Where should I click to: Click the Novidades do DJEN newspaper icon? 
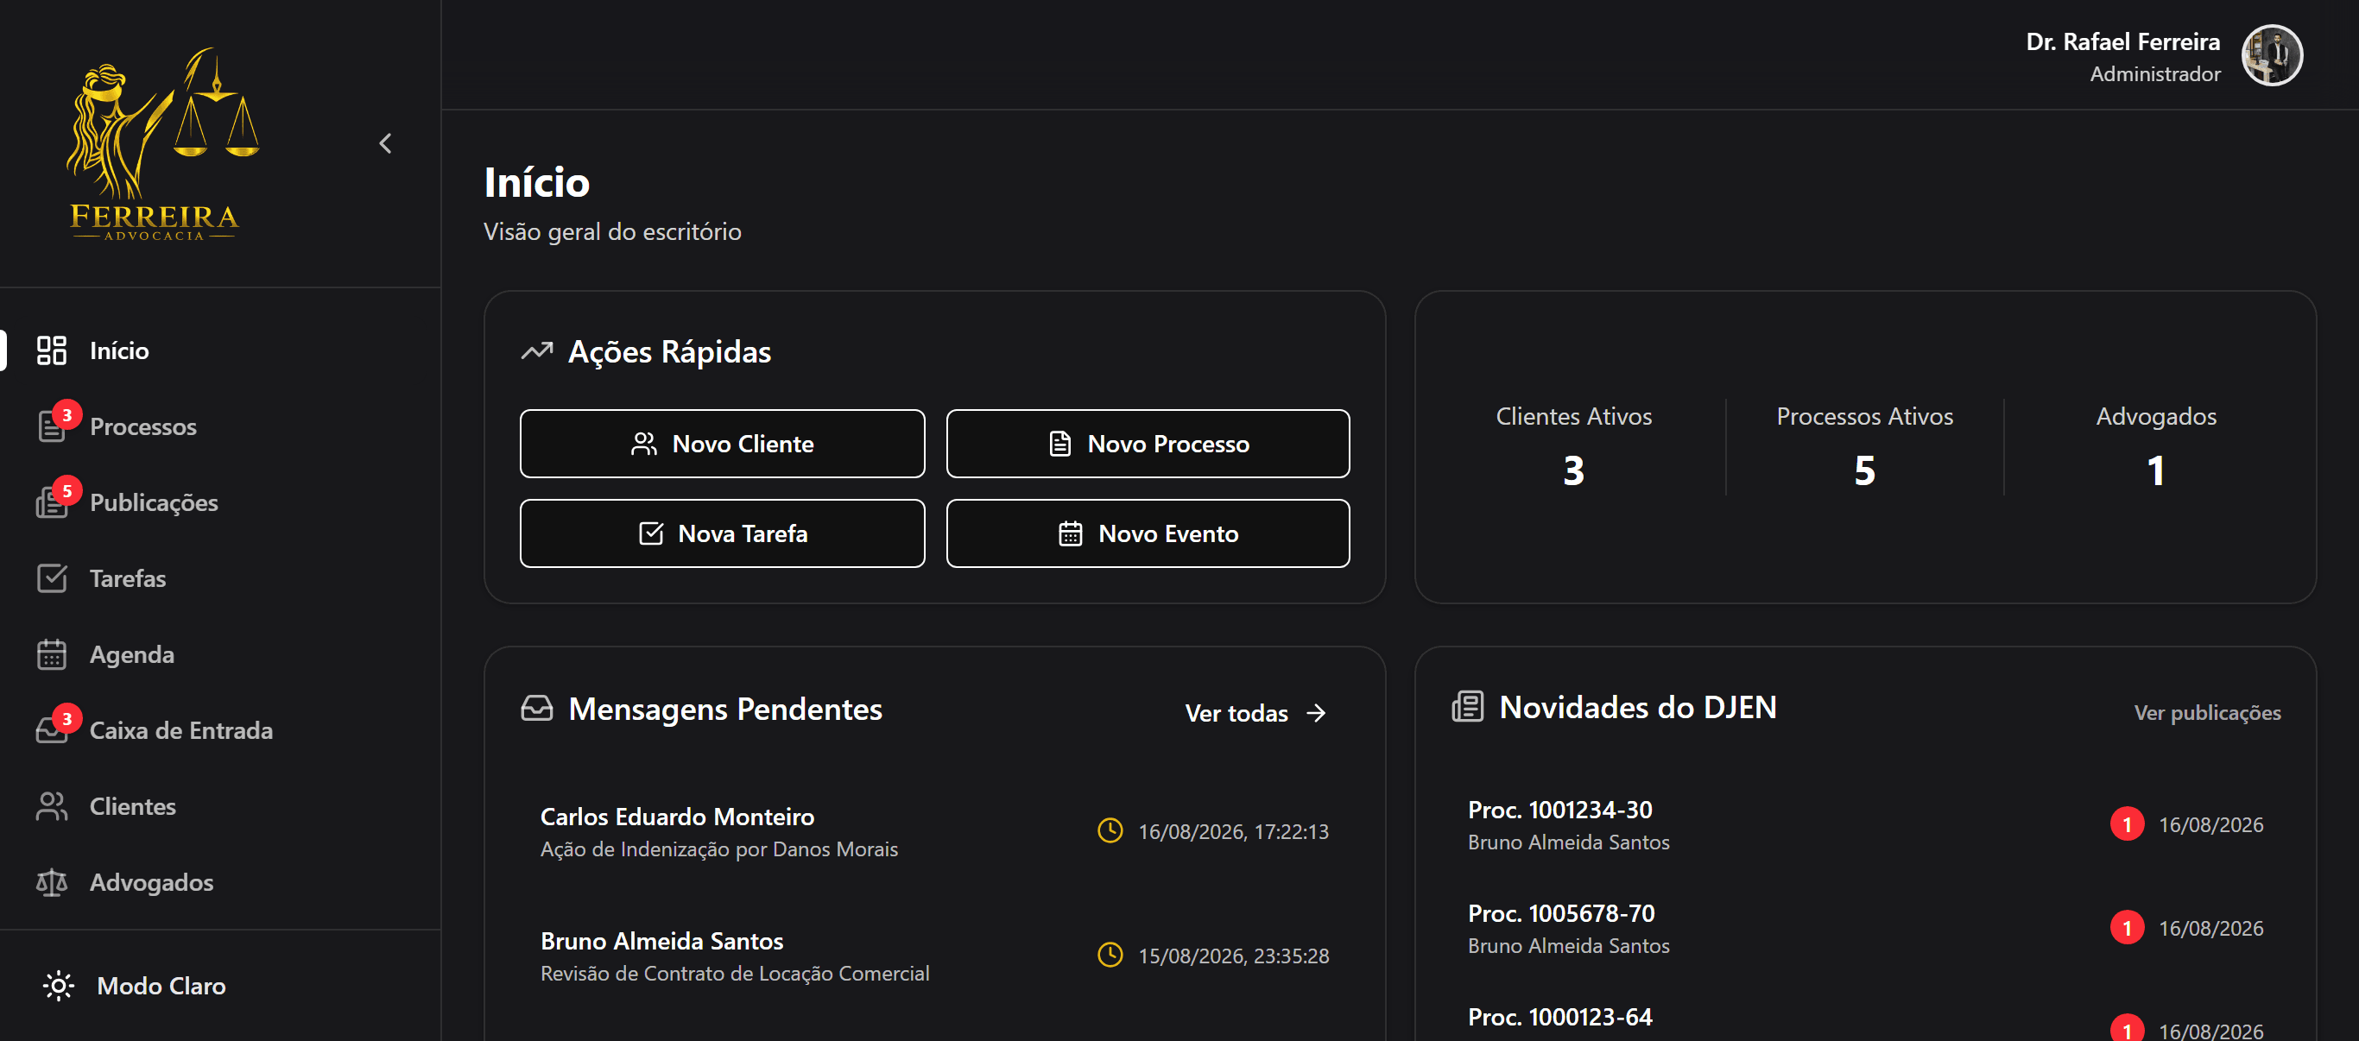1468,707
